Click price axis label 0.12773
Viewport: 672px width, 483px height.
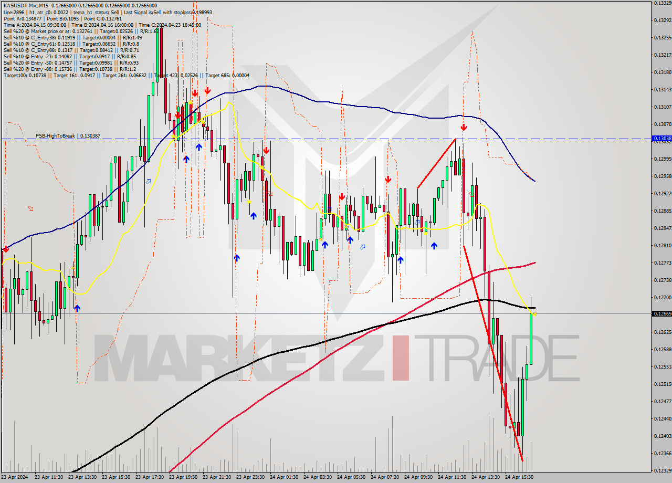coord(662,262)
